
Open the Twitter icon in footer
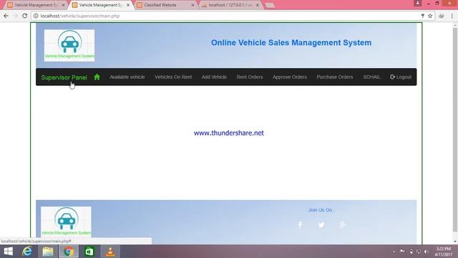pos(321,224)
